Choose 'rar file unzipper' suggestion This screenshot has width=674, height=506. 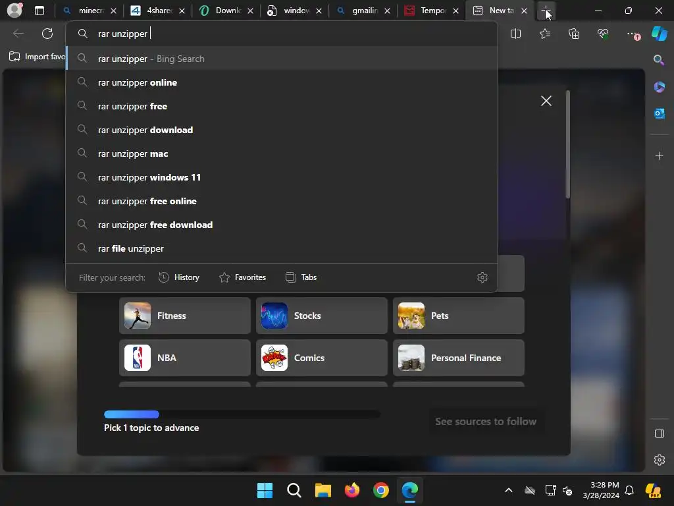point(282,248)
